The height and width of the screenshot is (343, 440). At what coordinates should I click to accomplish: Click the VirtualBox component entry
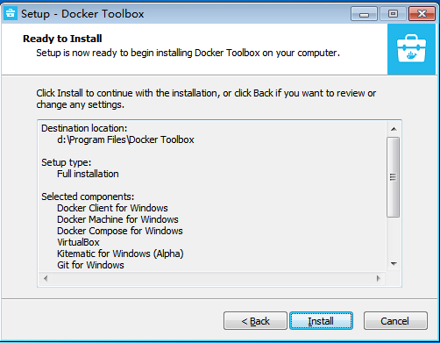(x=78, y=242)
